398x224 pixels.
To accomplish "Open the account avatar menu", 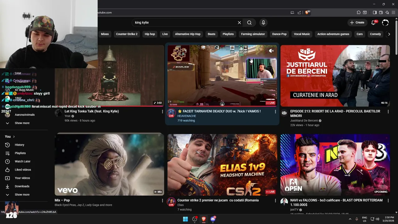I will pos(385,22).
